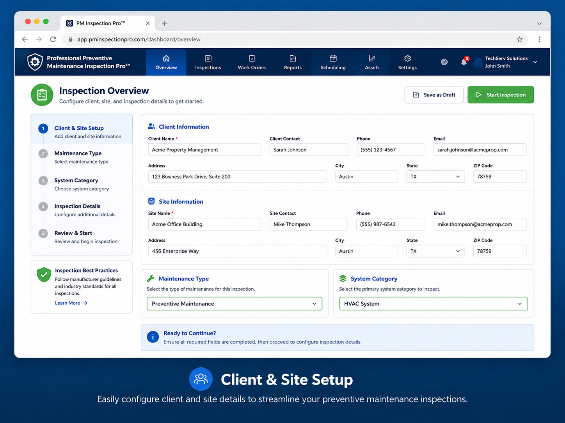Click the email field mike.thompson@acmeprop.com
Screen dimensions: 565x423
(x=480, y=224)
